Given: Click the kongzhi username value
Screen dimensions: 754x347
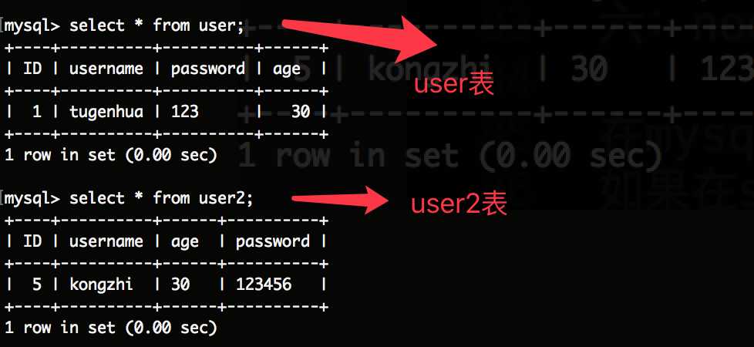Looking at the screenshot, I should coord(102,285).
